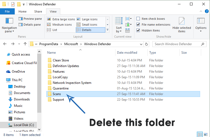Open the Navigation pane menu
This screenshot has width=210, height=137.
9,25
